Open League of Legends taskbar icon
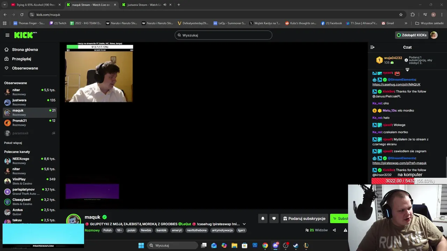 click(306, 245)
